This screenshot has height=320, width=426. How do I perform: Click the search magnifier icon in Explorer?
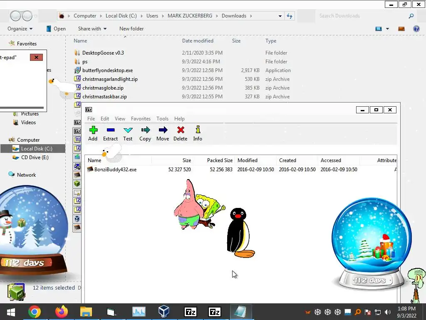tap(411, 16)
